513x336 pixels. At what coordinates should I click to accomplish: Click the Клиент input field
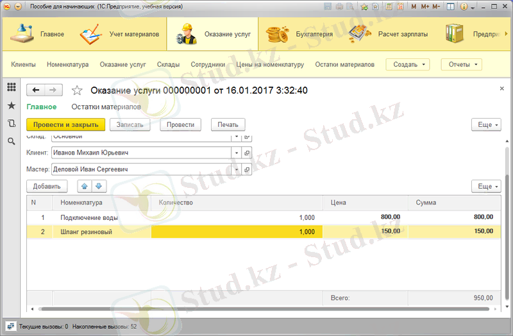[141, 153]
